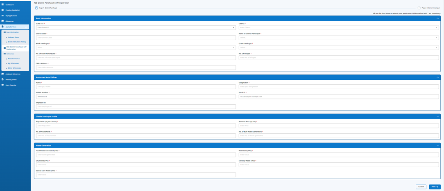This screenshot has width=444, height=191.
Task: Select the My Applications list icon
Action: pos(2,16)
